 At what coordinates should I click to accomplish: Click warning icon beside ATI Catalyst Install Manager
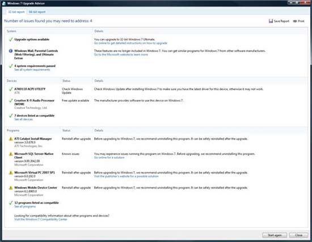click(x=11, y=139)
